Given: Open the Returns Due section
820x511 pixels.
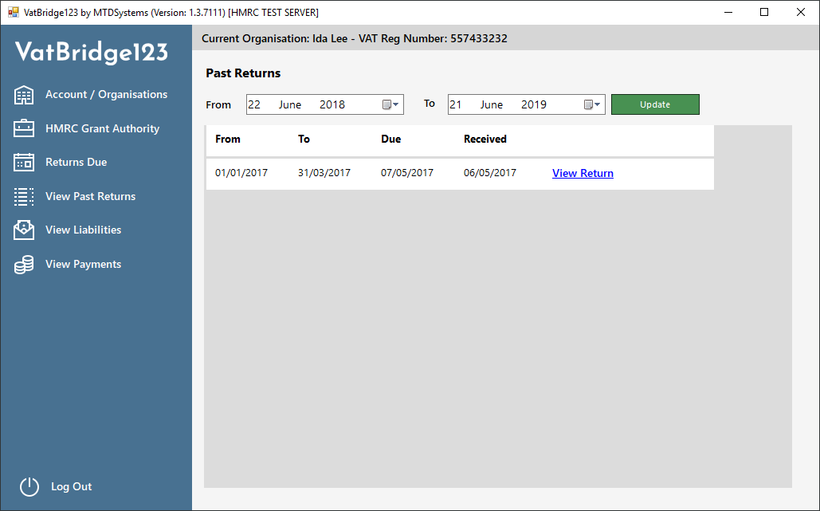Looking at the screenshot, I should click(77, 162).
